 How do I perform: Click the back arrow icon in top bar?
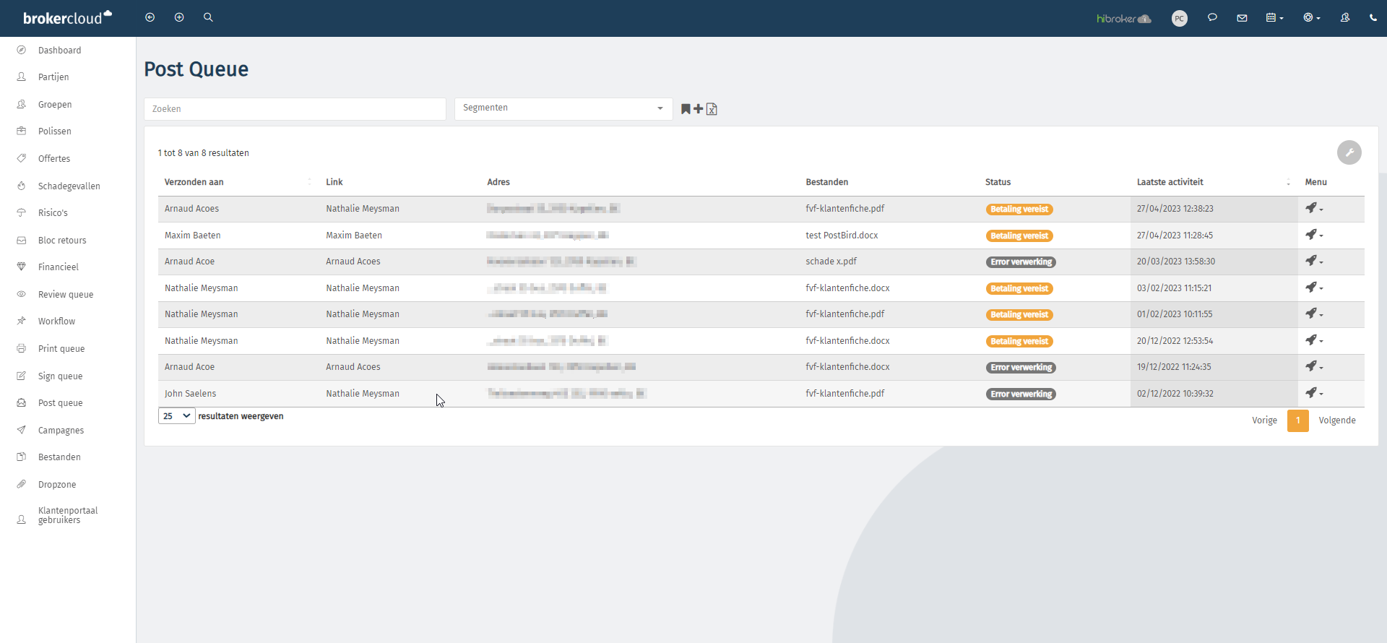[150, 17]
